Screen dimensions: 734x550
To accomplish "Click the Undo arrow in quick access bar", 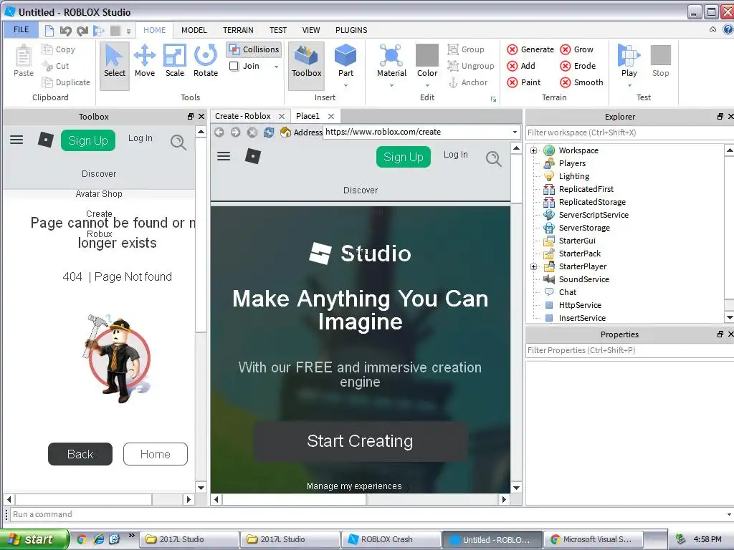I will pos(65,31).
